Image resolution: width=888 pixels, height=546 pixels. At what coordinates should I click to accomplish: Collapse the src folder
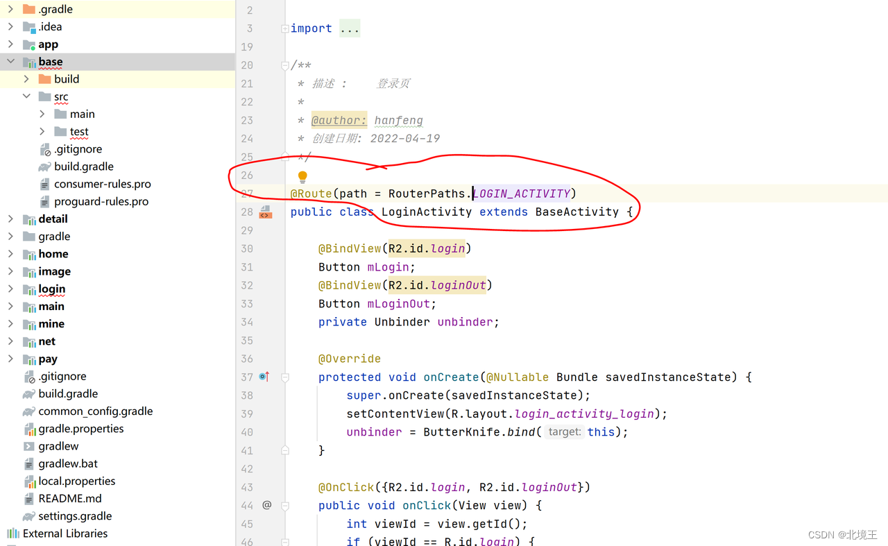click(x=26, y=96)
